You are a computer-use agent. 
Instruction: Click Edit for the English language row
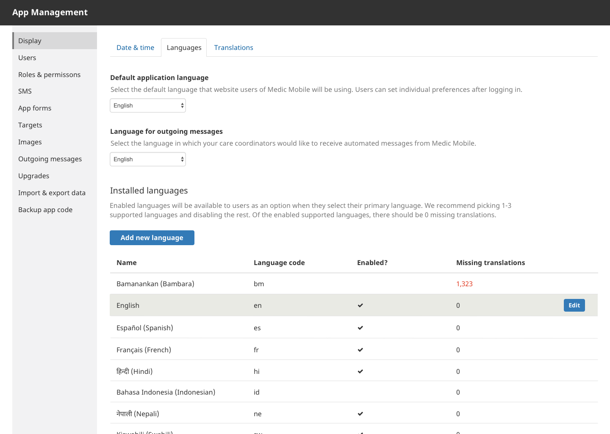574,305
